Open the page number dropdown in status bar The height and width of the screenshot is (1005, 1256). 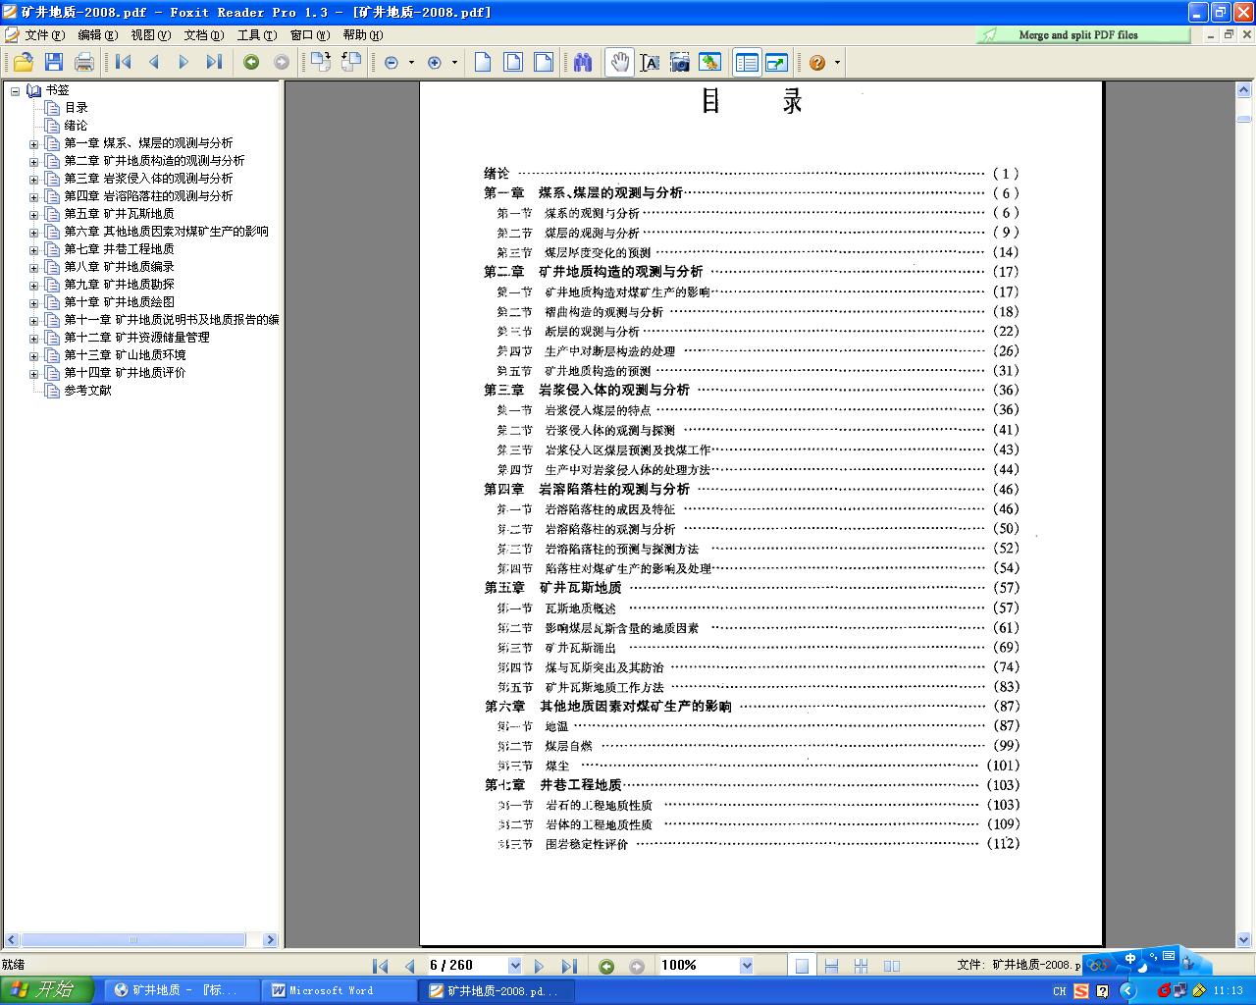(514, 966)
